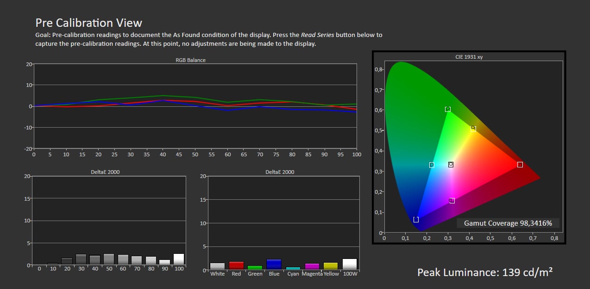This screenshot has height=289, width=590.
Task: Select the white point marker in CIE diagram
Action: [451, 164]
